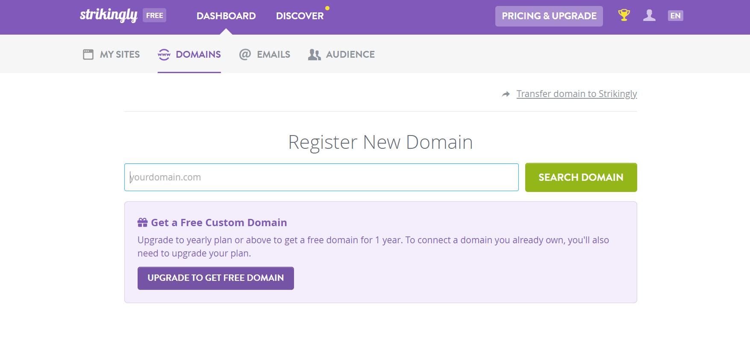Click the FREE plan badge
This screenshot has width=750, height=345.
(x=154, y=15)
